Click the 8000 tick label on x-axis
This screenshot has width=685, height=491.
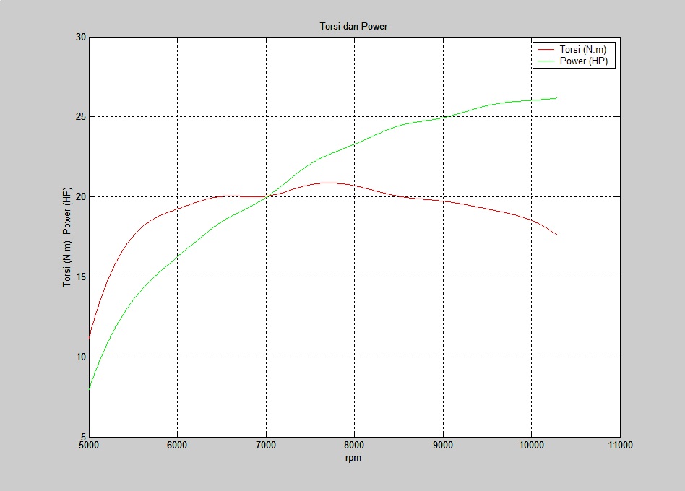354,446
